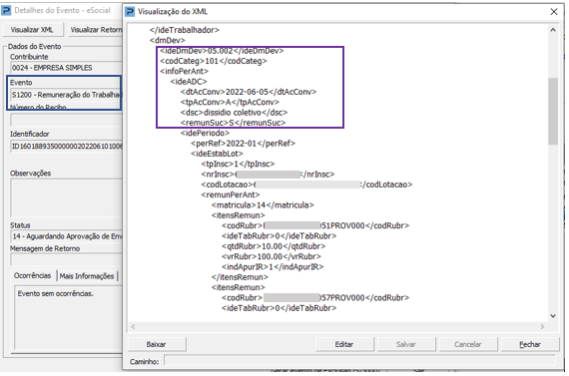This screenshot has width=569, height=376.
Task: Click the opening dmDev tag line
Action: tap(168, 40)
